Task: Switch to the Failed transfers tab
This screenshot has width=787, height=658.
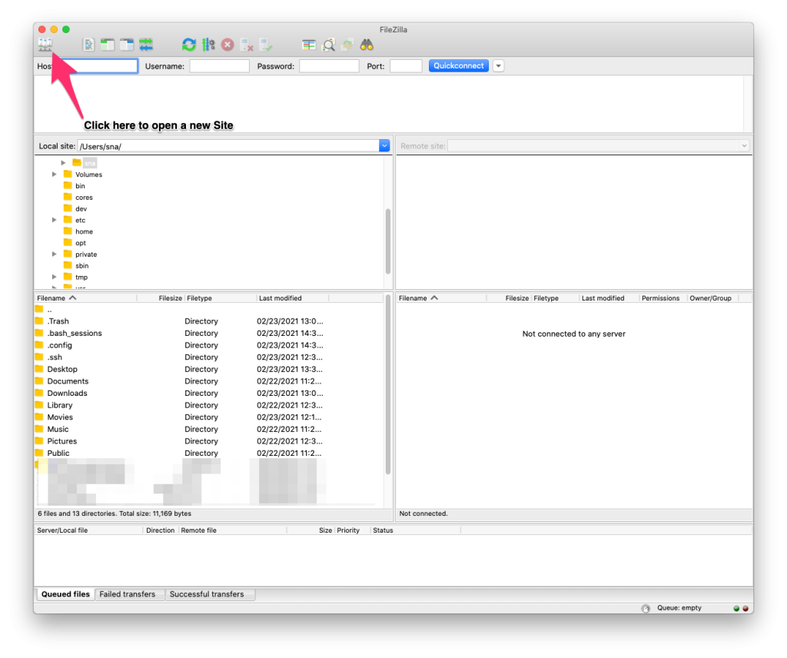Action: 128,594
